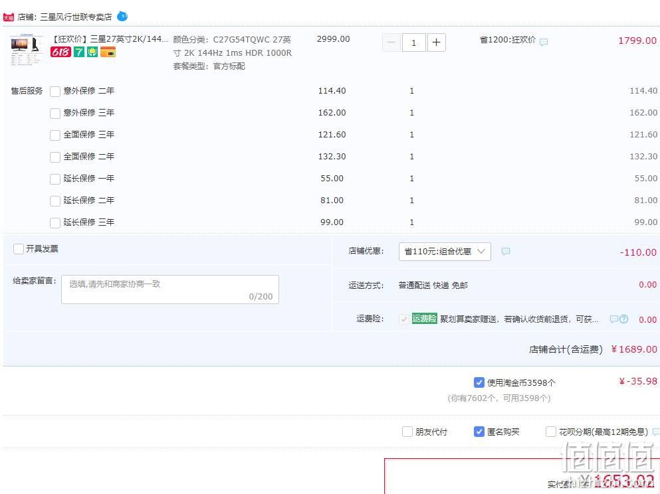Select the 全面保修 三年 service checkbox
This screenshot has height=494, width=660.
click(55, 135)
